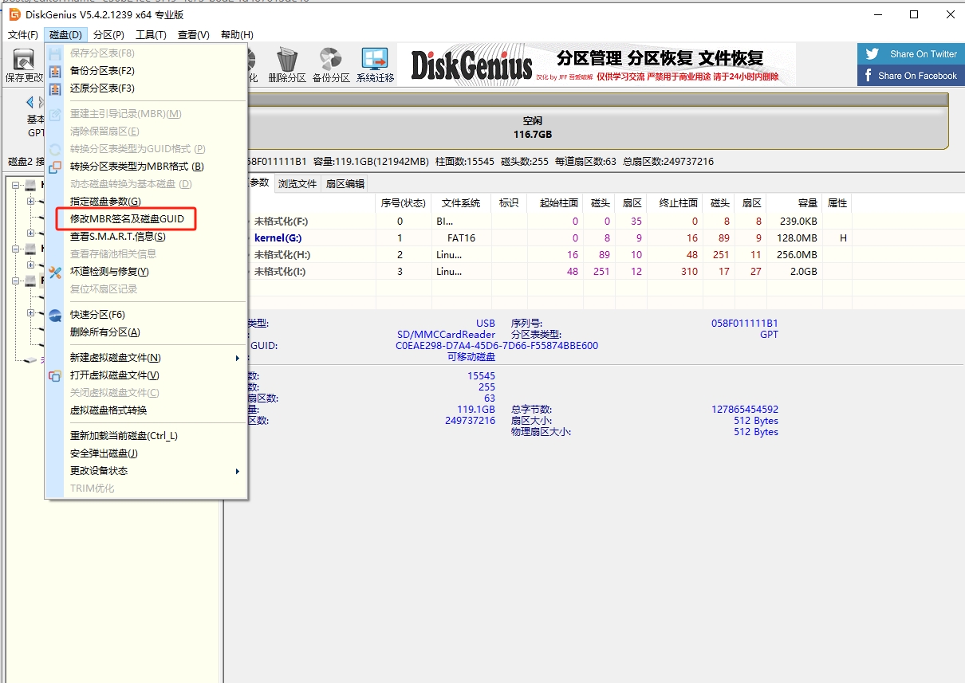The image size is (965, 683).
Task: Select the 未格式化(I:) partition row
Action: 550,272
